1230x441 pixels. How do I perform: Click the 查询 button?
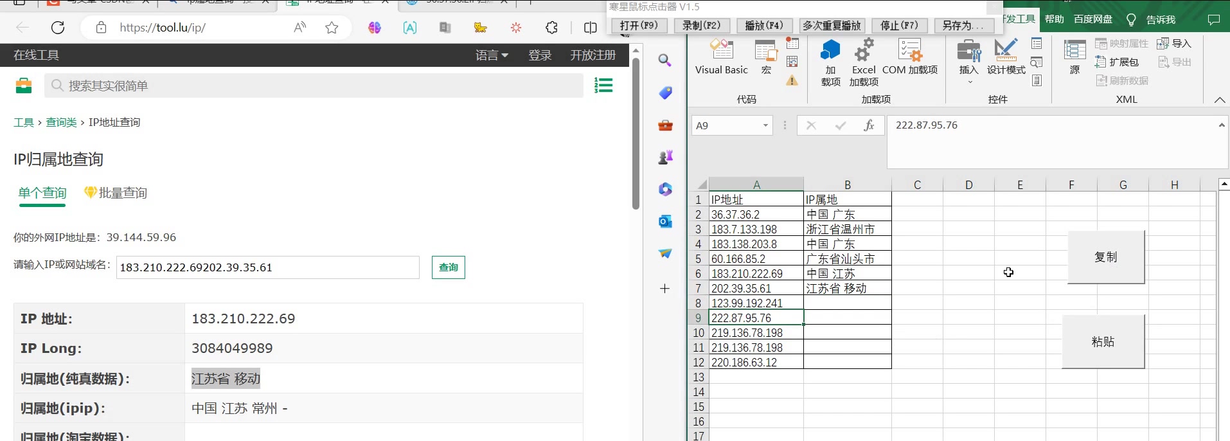[448, 267]
